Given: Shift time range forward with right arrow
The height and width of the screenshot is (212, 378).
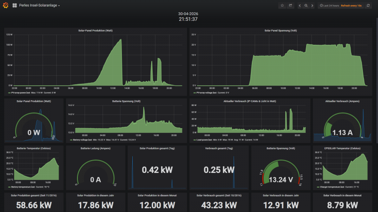Looking at the screenshot, I should tap(312, 6).
